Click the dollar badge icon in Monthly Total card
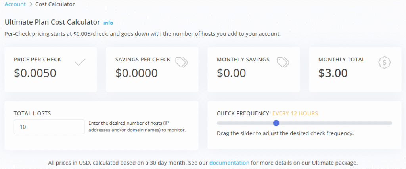406x169 pixels. pos(385,62)
